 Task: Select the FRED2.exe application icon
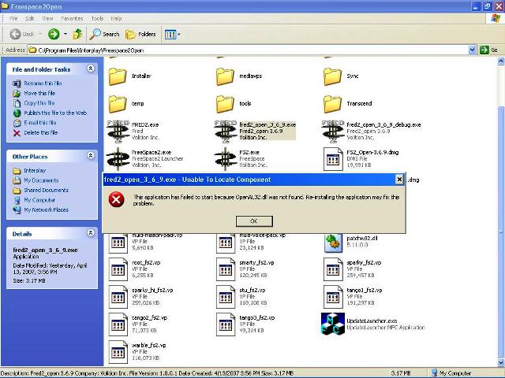118,132
